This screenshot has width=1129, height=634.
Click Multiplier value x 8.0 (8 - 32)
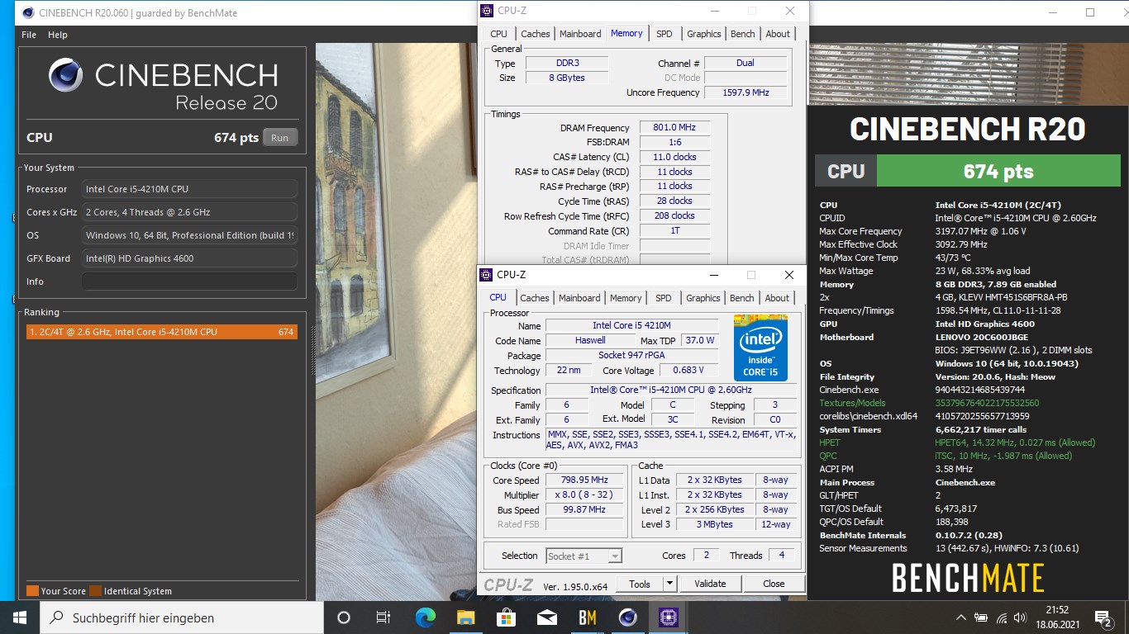[x=584, y=495]
